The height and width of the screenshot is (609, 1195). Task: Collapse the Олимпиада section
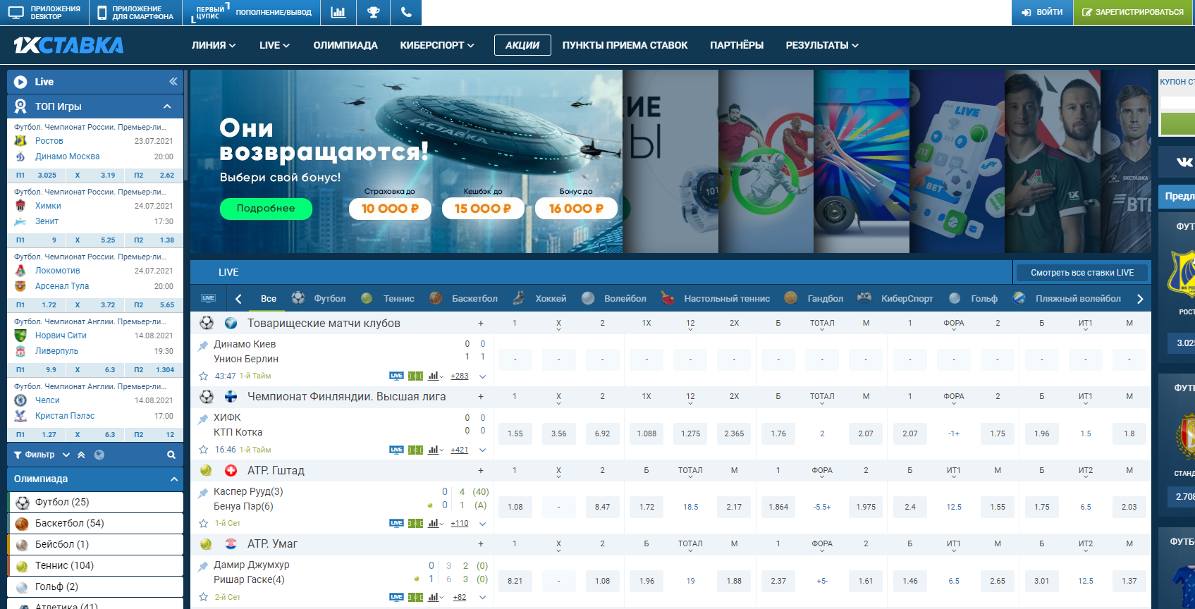(173, 479)
